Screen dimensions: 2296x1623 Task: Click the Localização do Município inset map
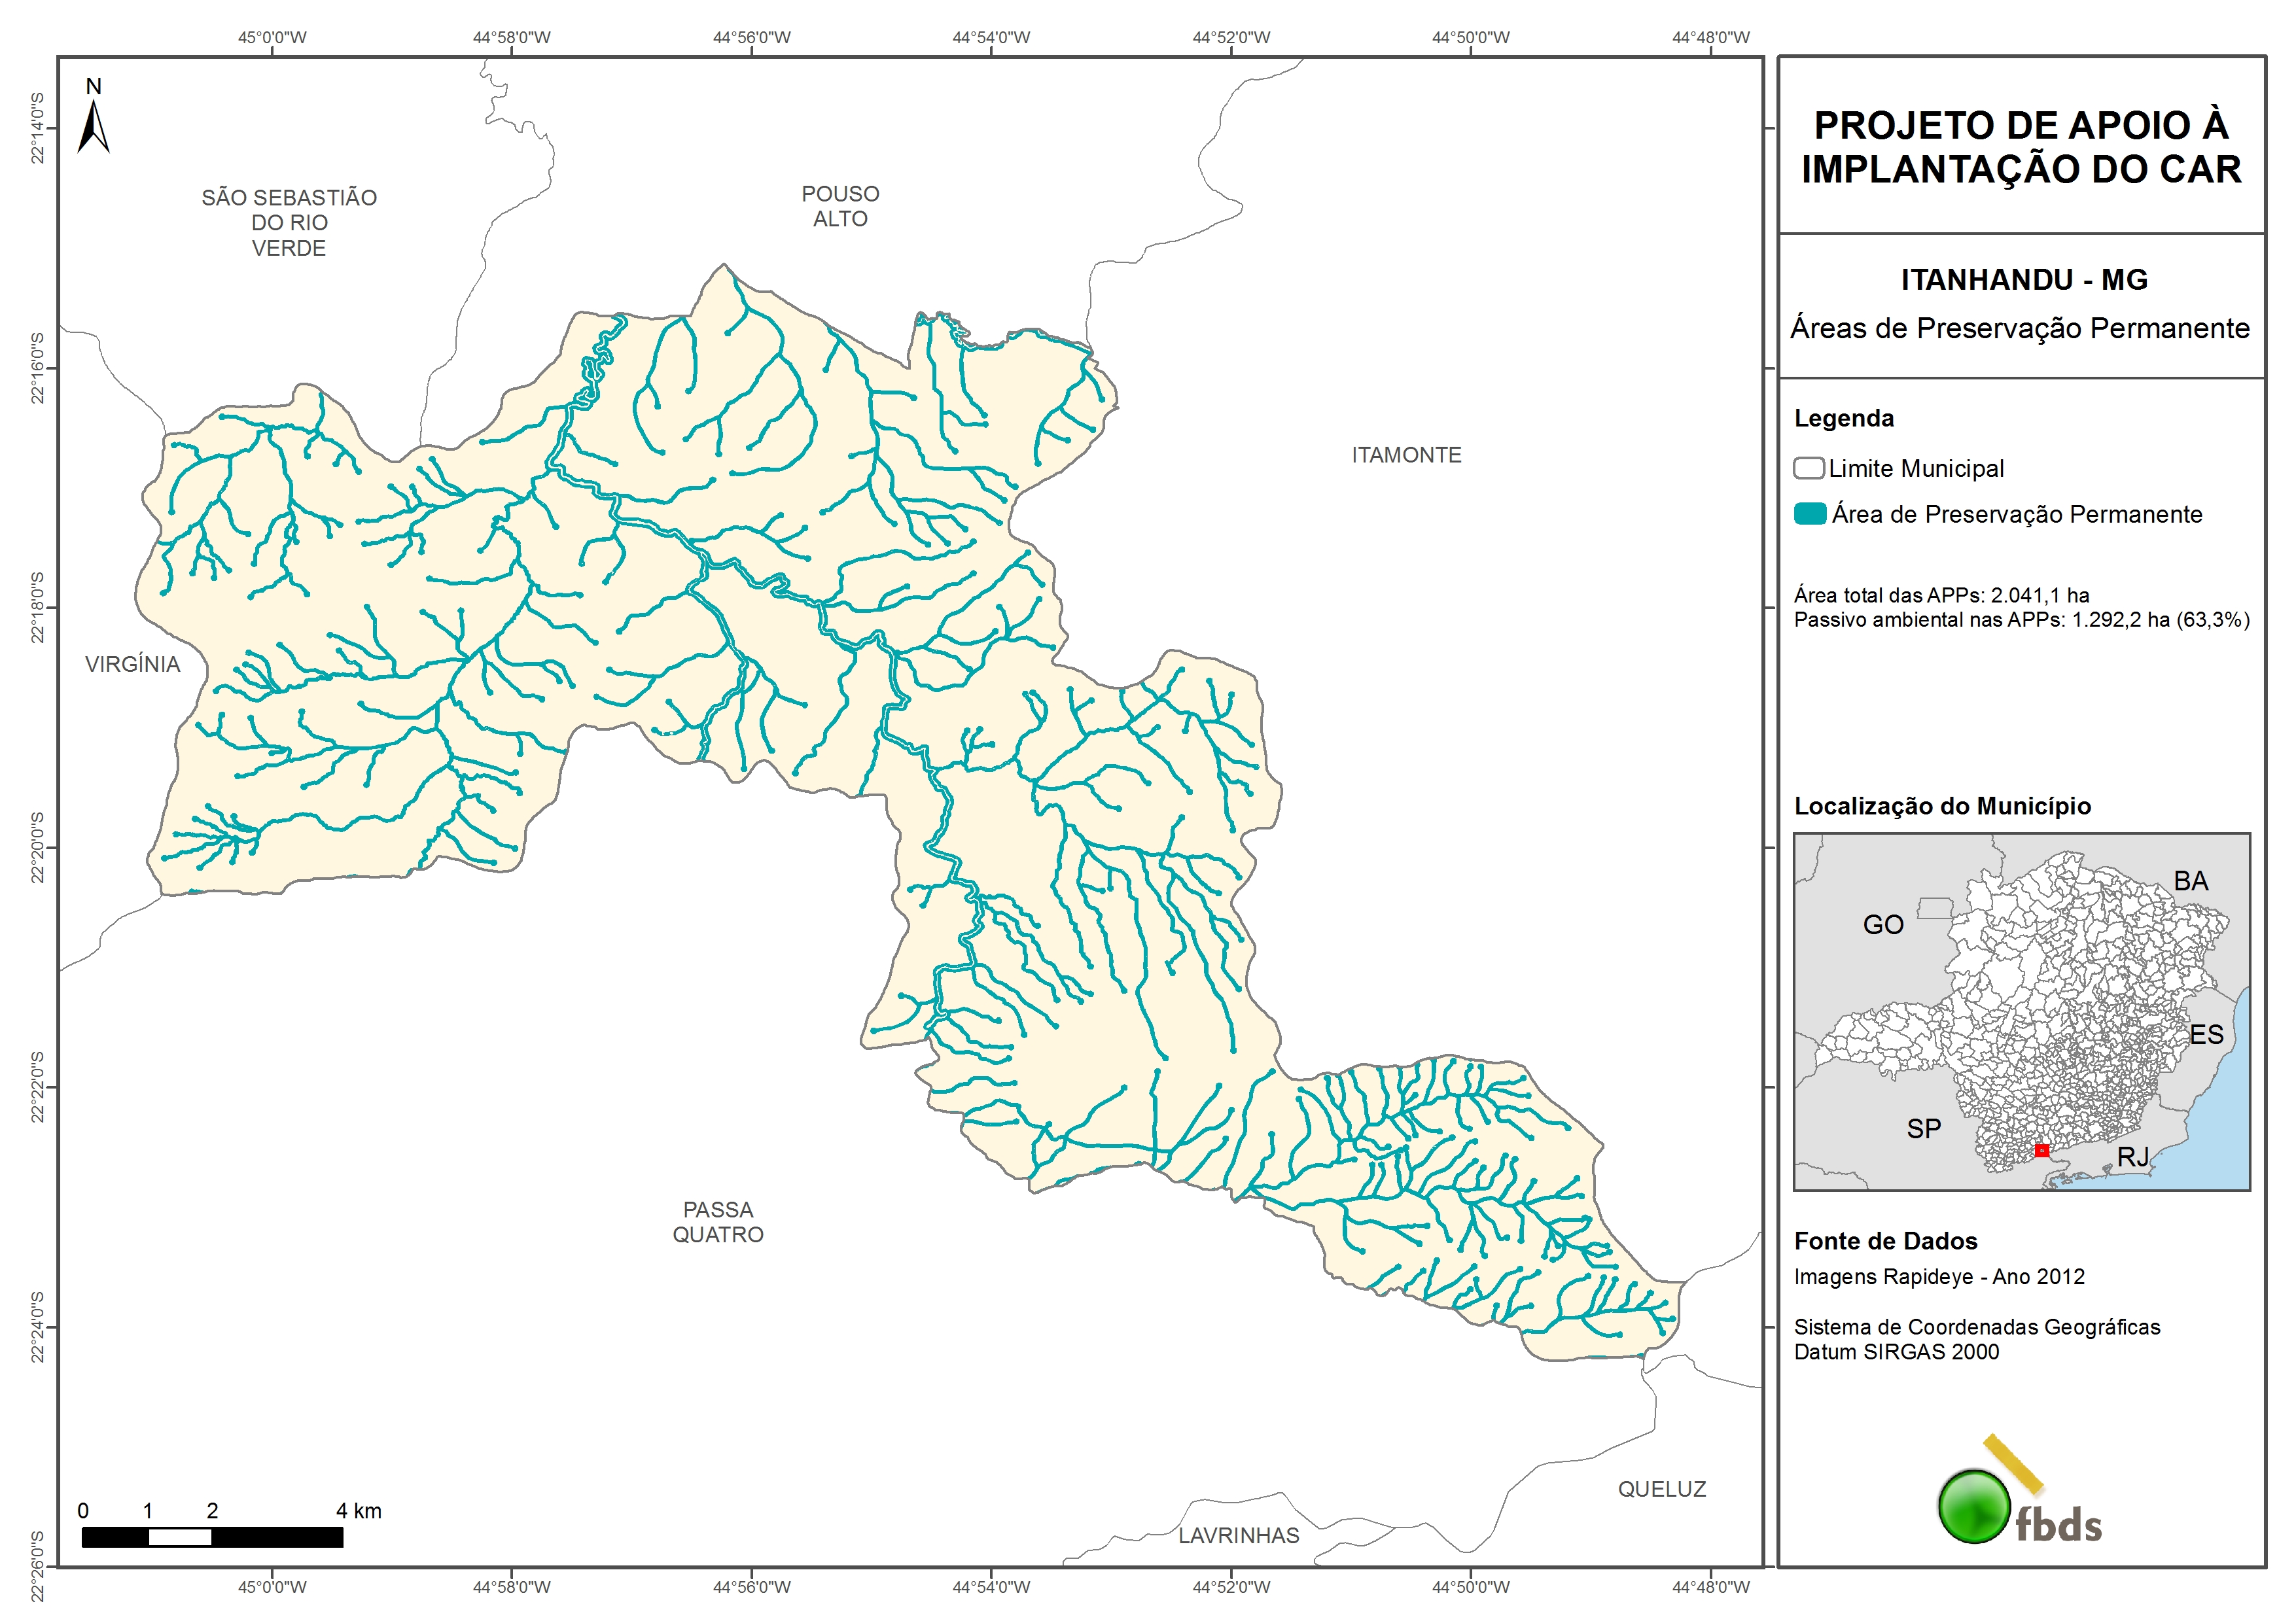coord(2021,1011)
